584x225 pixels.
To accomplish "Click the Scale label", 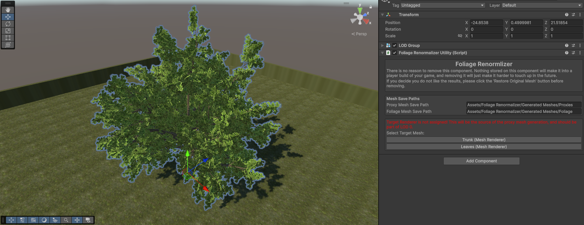I will pyautogui.click(x=390, y=36).
